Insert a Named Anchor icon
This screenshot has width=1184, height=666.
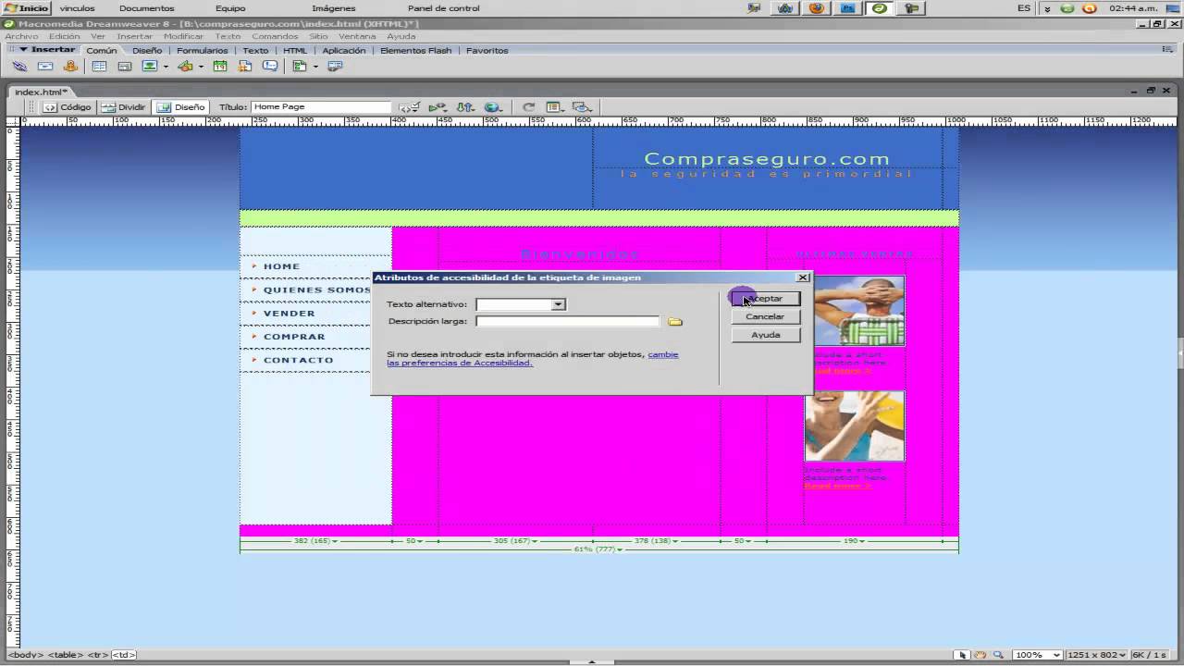(70, 67)
